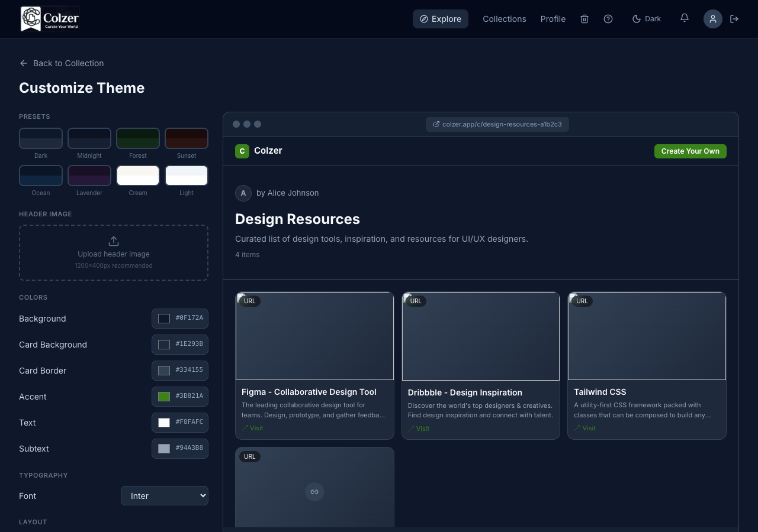Select the Cream preset swatch
Viewport: 758px width, 532px height.
(138, 175)
